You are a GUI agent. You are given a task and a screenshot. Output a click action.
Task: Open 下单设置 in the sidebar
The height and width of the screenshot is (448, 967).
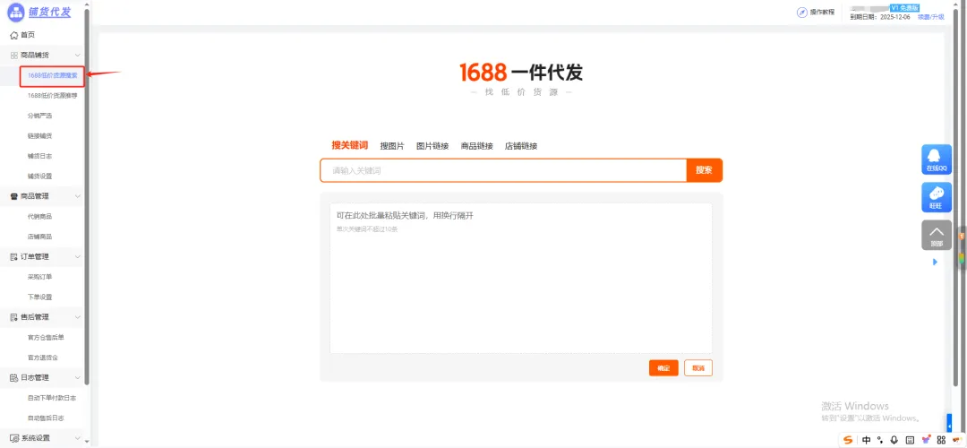coord(39,297)
